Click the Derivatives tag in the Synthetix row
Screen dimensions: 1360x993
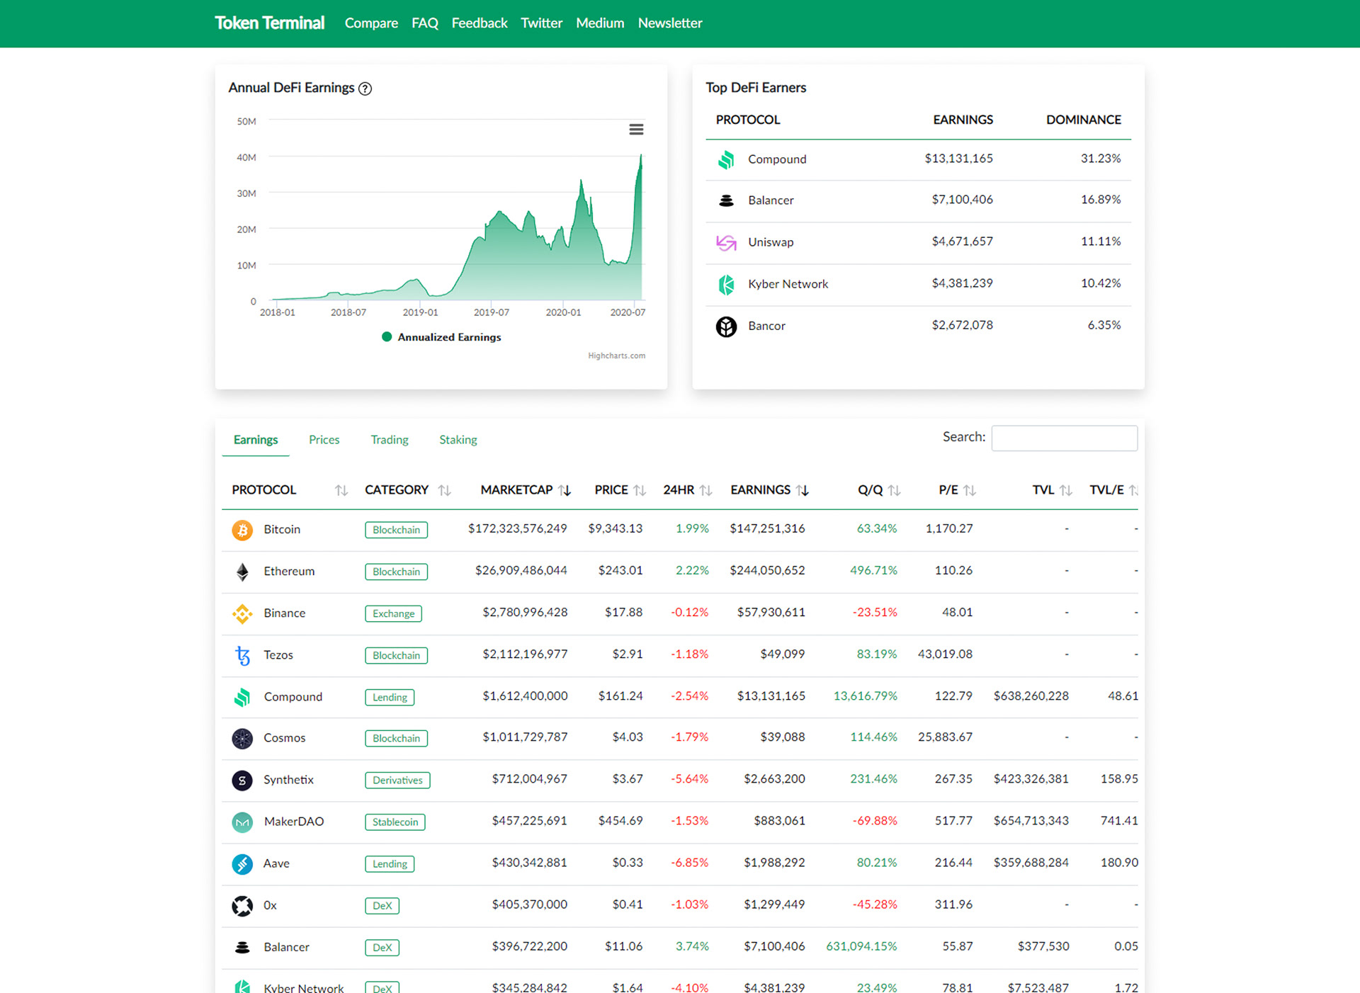[x=397, y=780]
